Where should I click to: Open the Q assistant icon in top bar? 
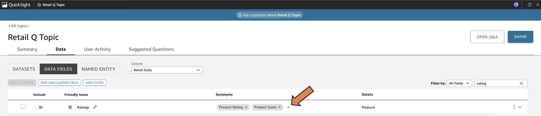tap(516, 5)
